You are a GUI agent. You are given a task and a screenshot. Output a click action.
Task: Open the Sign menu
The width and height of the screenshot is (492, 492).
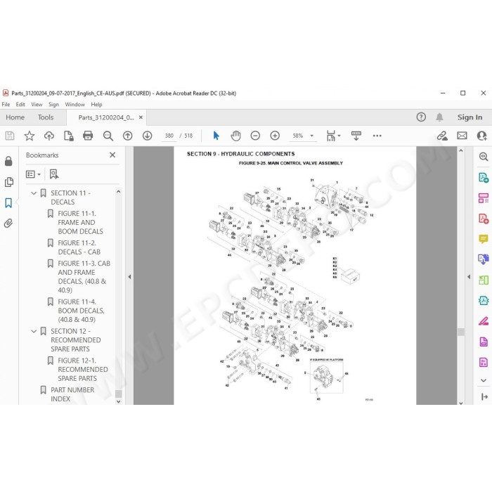click(x=53, y=105)
